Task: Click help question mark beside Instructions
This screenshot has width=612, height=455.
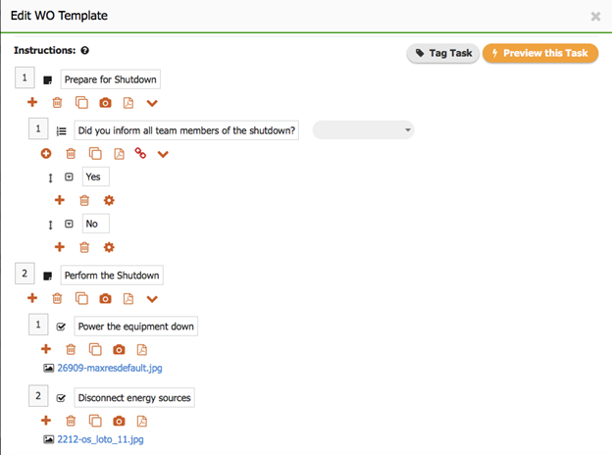Action: 85,50
